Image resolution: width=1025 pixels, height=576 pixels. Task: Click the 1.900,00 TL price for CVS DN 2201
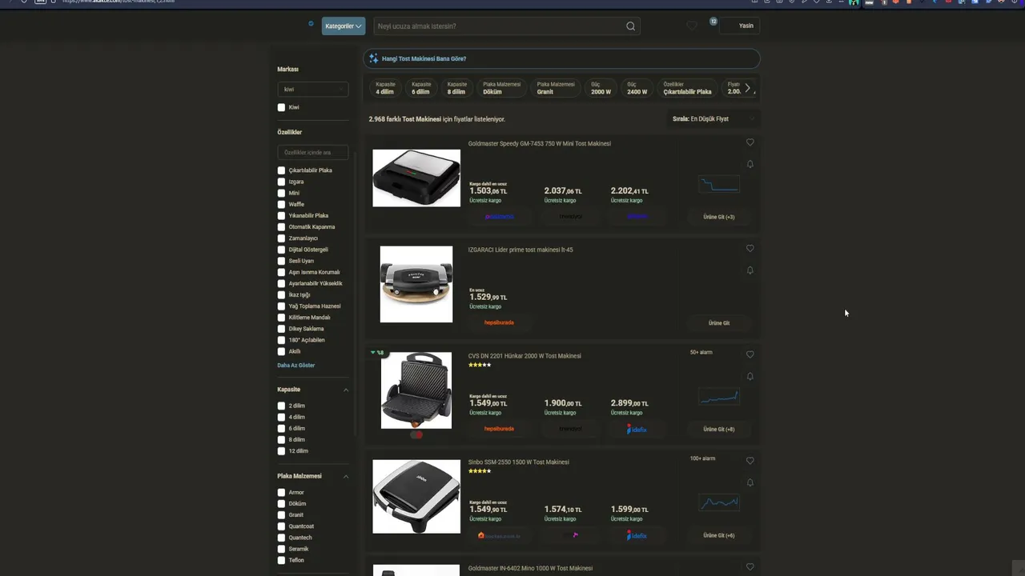coord(563,403)
